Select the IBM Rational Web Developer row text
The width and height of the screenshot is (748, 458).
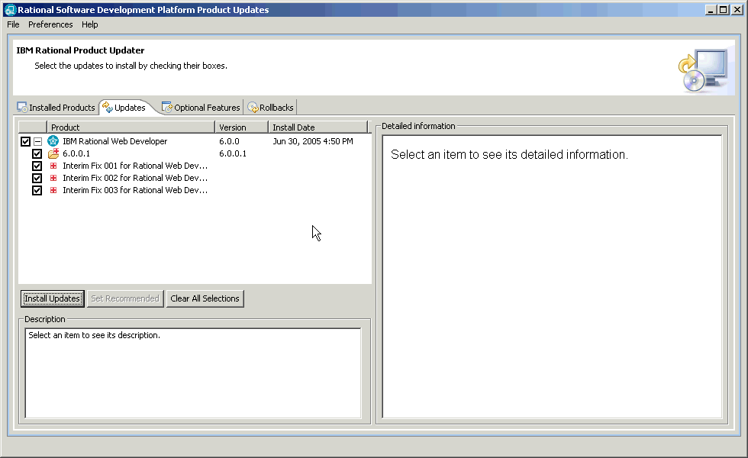(x=115, y=141)
